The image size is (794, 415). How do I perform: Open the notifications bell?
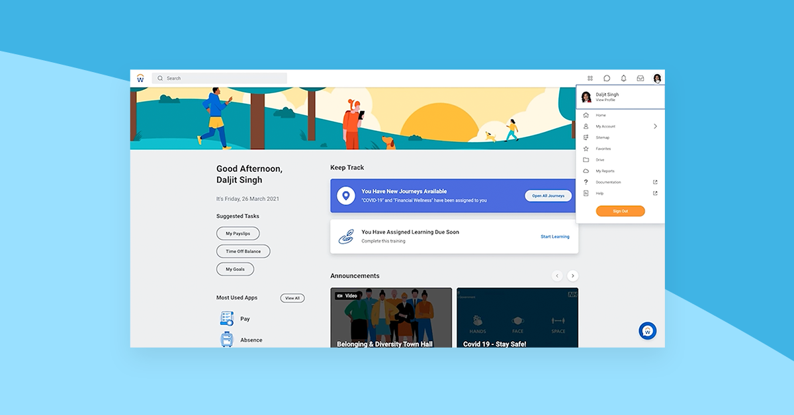pos(623,78)
